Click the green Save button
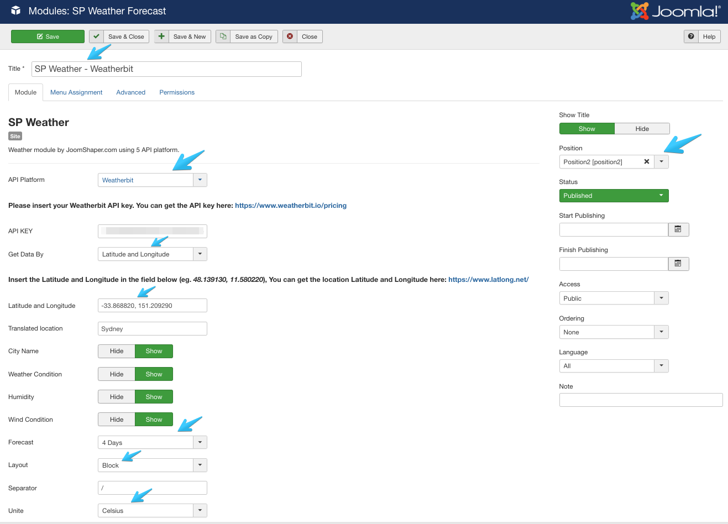728x524 pixels. [x=48, y=36]
